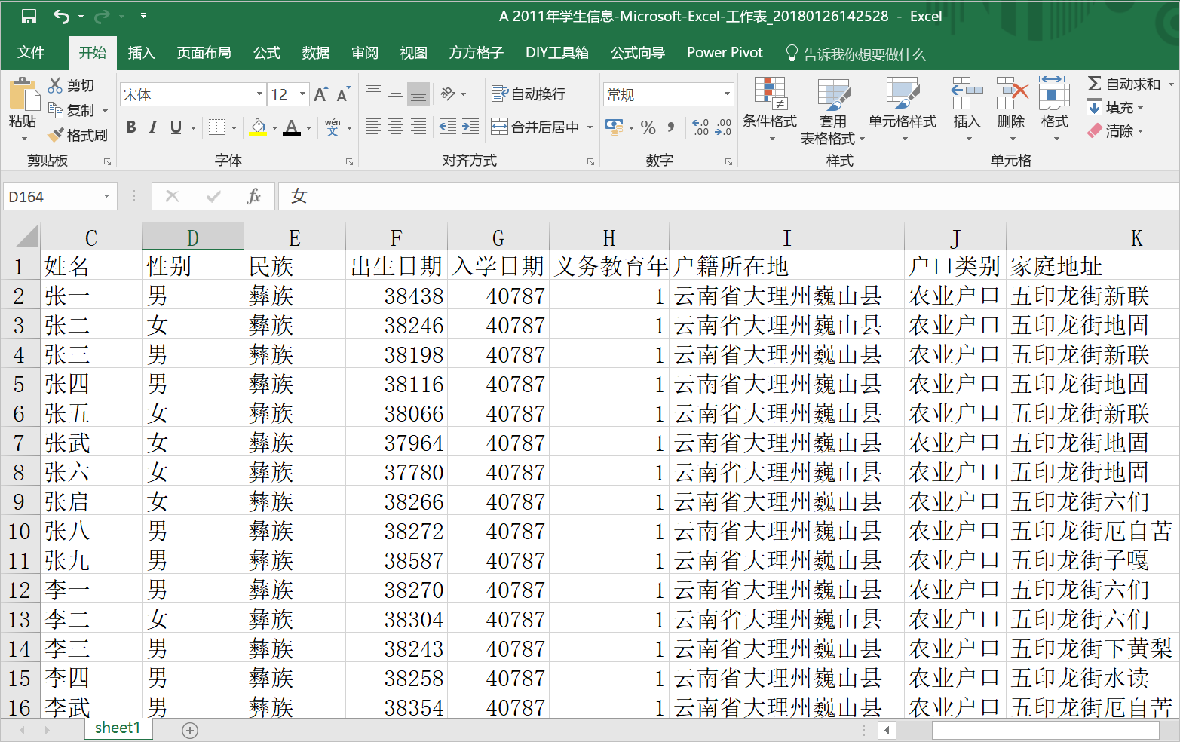Switch to the 数据 Data tab

coord(316,52)
